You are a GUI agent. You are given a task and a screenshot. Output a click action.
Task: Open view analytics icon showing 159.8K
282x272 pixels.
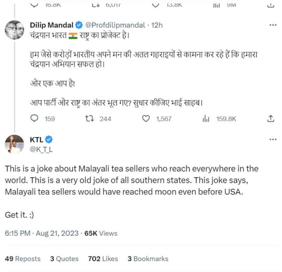click(x=205, y=119)
